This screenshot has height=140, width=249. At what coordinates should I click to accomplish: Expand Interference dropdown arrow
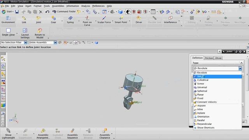179,21
